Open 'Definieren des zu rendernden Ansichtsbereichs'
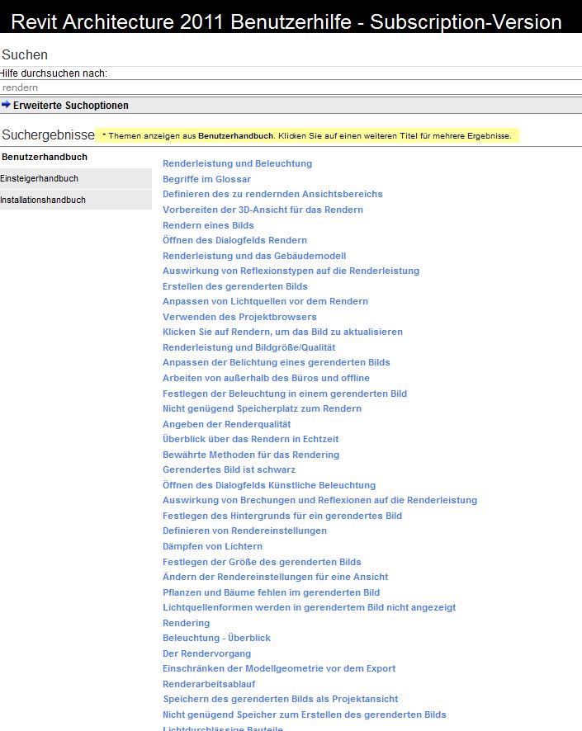The width and height of the screenshot is (582, 731). click(x=272, y=194)
